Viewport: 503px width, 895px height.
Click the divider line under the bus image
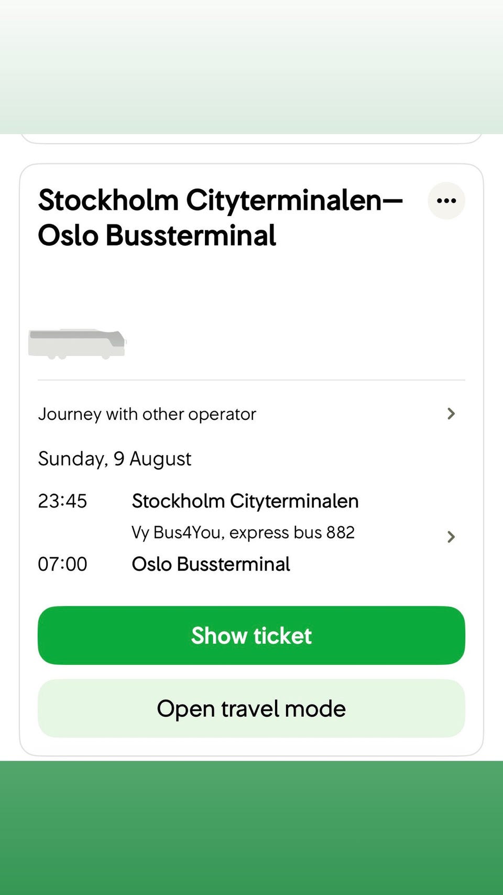tap(251, 380)
